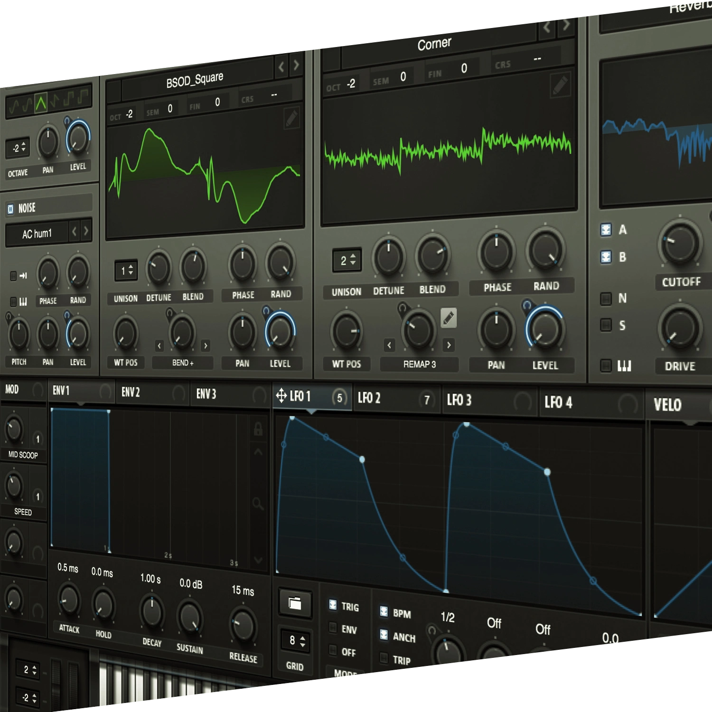The height and width of the screenshot is (712, 712).
Task: Open the pencil editor for Corner wavetable
Action: 560,86
